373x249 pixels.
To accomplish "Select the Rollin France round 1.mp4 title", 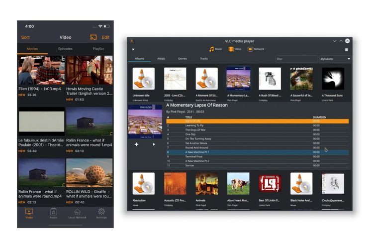I will pos(89,142).
